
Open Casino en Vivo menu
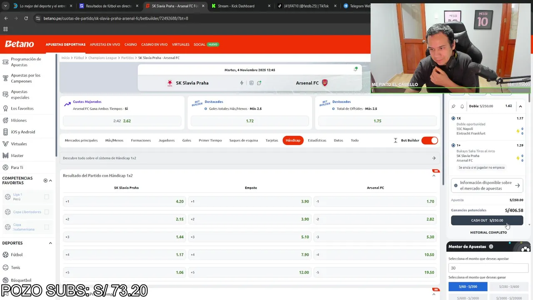[x=154, y=45]
